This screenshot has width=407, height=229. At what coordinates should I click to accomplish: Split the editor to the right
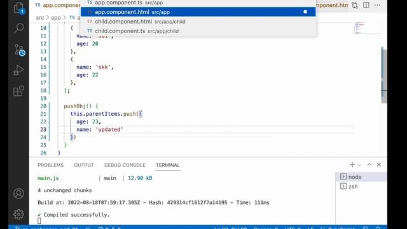[x=366, y=5]
